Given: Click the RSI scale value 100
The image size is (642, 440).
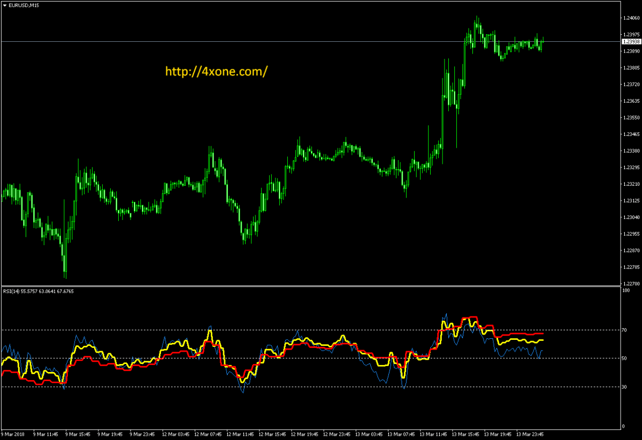Looking at the screenshot, I should pyautogui.click(x=626, y=291).
